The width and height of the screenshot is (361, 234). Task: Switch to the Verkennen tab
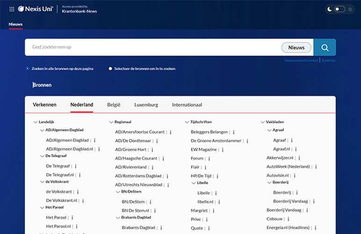pyautogui.click(x=44, y=105)
